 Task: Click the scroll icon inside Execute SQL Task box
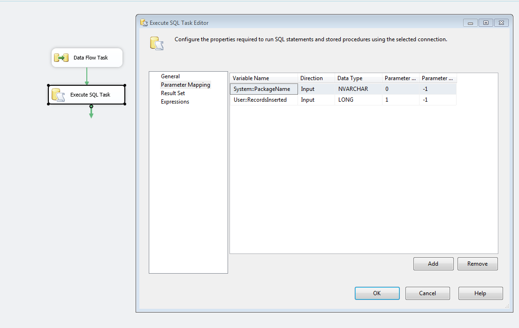pos(59,94)
